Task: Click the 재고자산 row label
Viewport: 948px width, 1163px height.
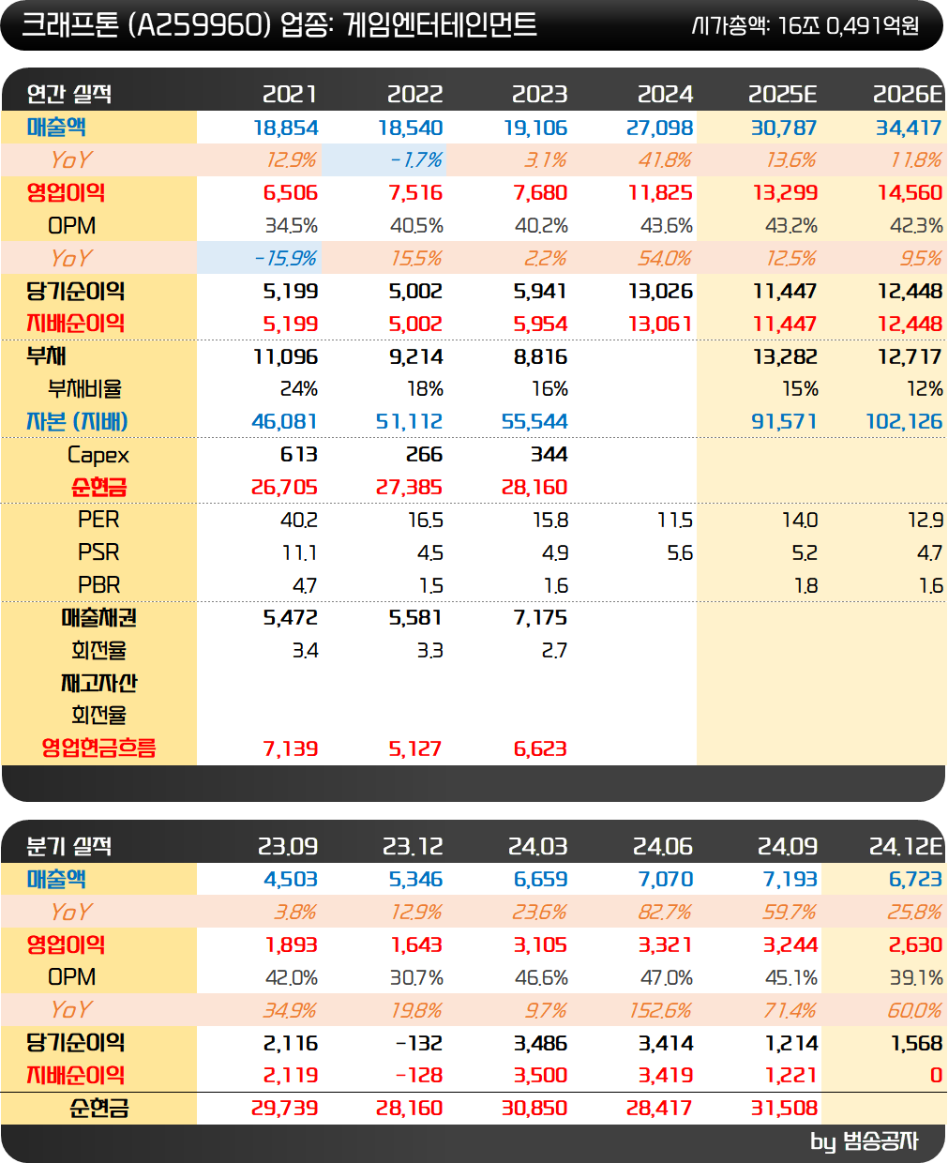Action: pos(98,683)
